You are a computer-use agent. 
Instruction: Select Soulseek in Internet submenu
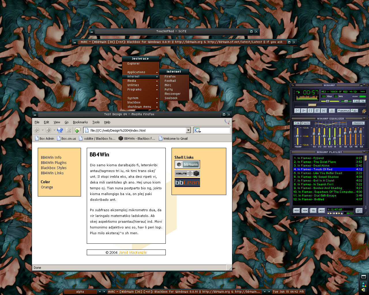[174, 98]
